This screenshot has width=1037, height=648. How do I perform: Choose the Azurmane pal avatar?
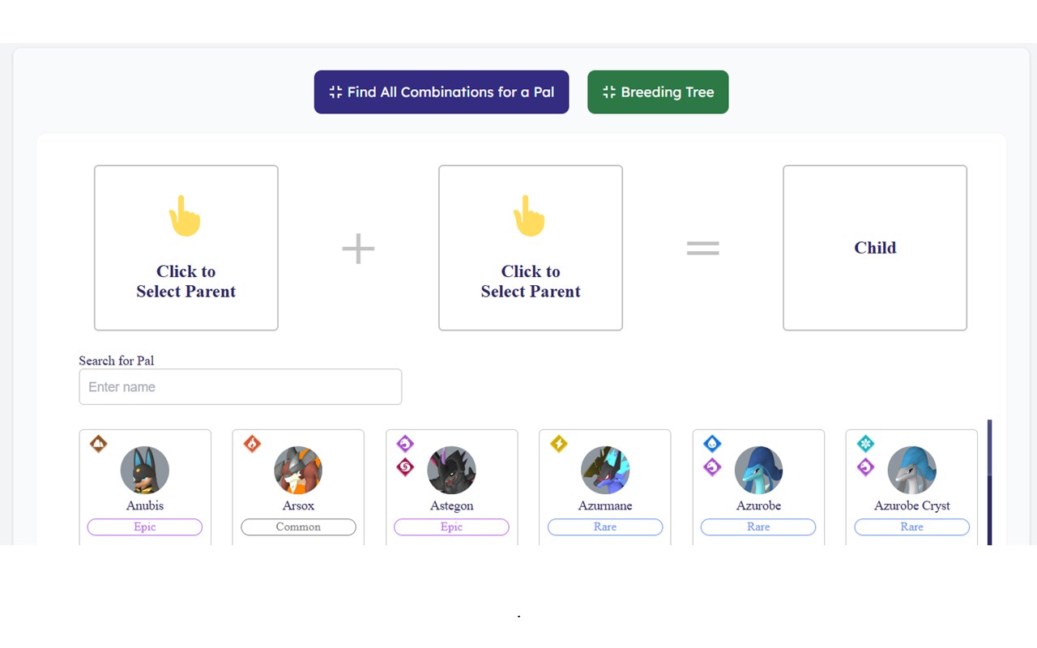(x=605, y=471)
